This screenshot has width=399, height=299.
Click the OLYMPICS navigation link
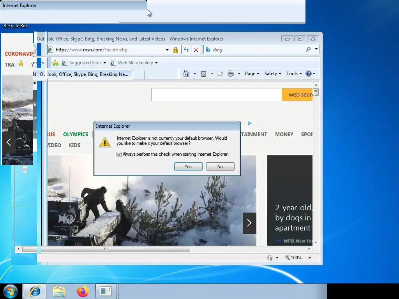pyautogui.click(x=76, y=134)
